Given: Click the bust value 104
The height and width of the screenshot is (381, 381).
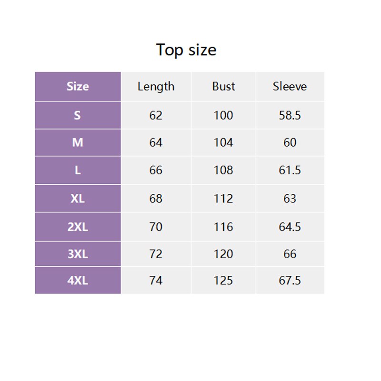Looking at the screenshot, I should (223, 142).
